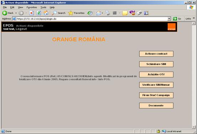Image resolution: width=197 pixels, height=134 pixels.
Task: Click the green Go arrow button
Action: coord(177,19)
